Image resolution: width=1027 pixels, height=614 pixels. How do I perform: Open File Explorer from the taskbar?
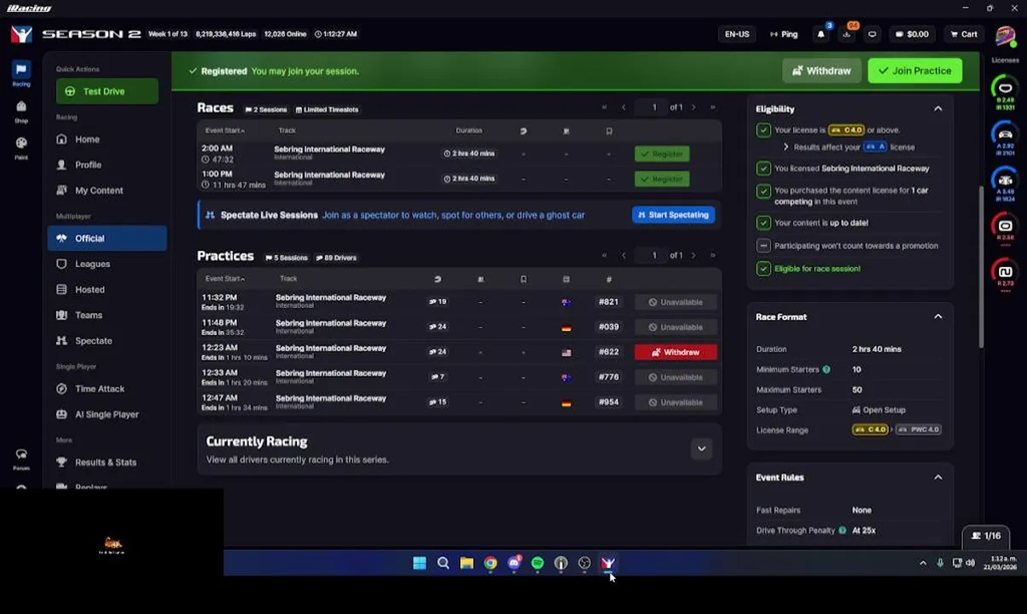(467, 563)
